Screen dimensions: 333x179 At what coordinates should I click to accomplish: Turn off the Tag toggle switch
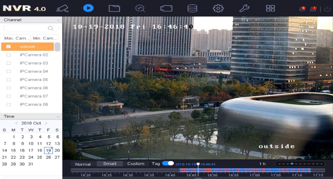coord(168,163)
